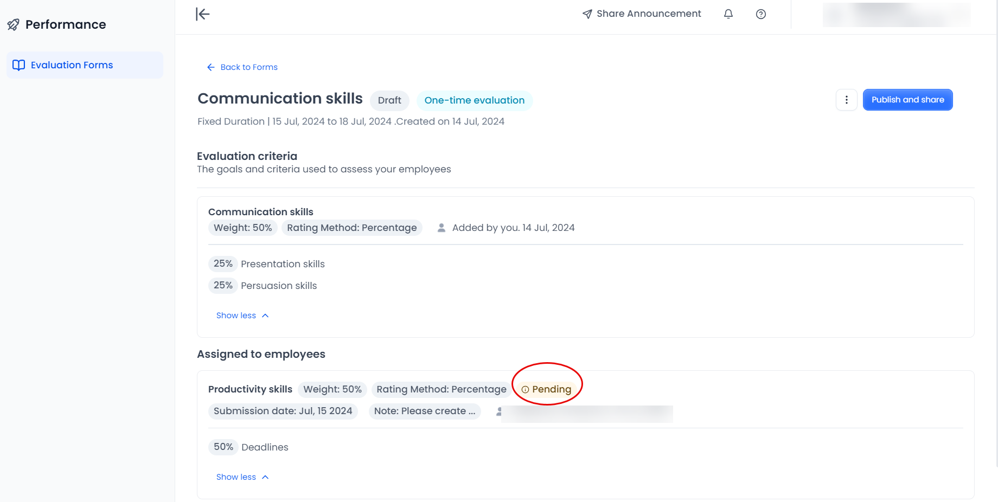The image size is (998, 502).
Task: Open the three-dot options menu
Action: coord(847,100)
